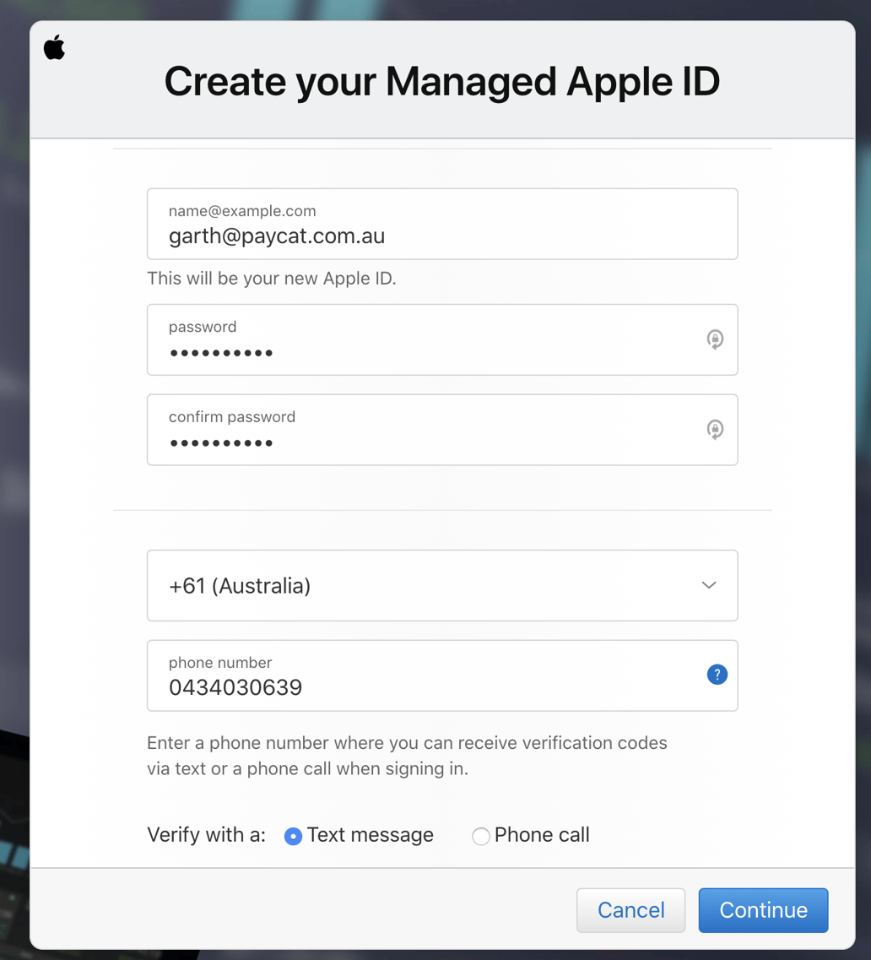The width and height of the screenshot is (871, 960).
Task: Select the Text message verification option
Action: click(x=293, y=836)
